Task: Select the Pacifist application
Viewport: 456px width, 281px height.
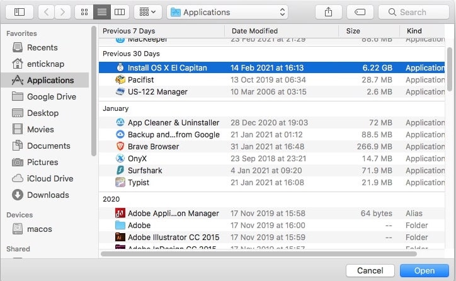Action: [271, 80]
